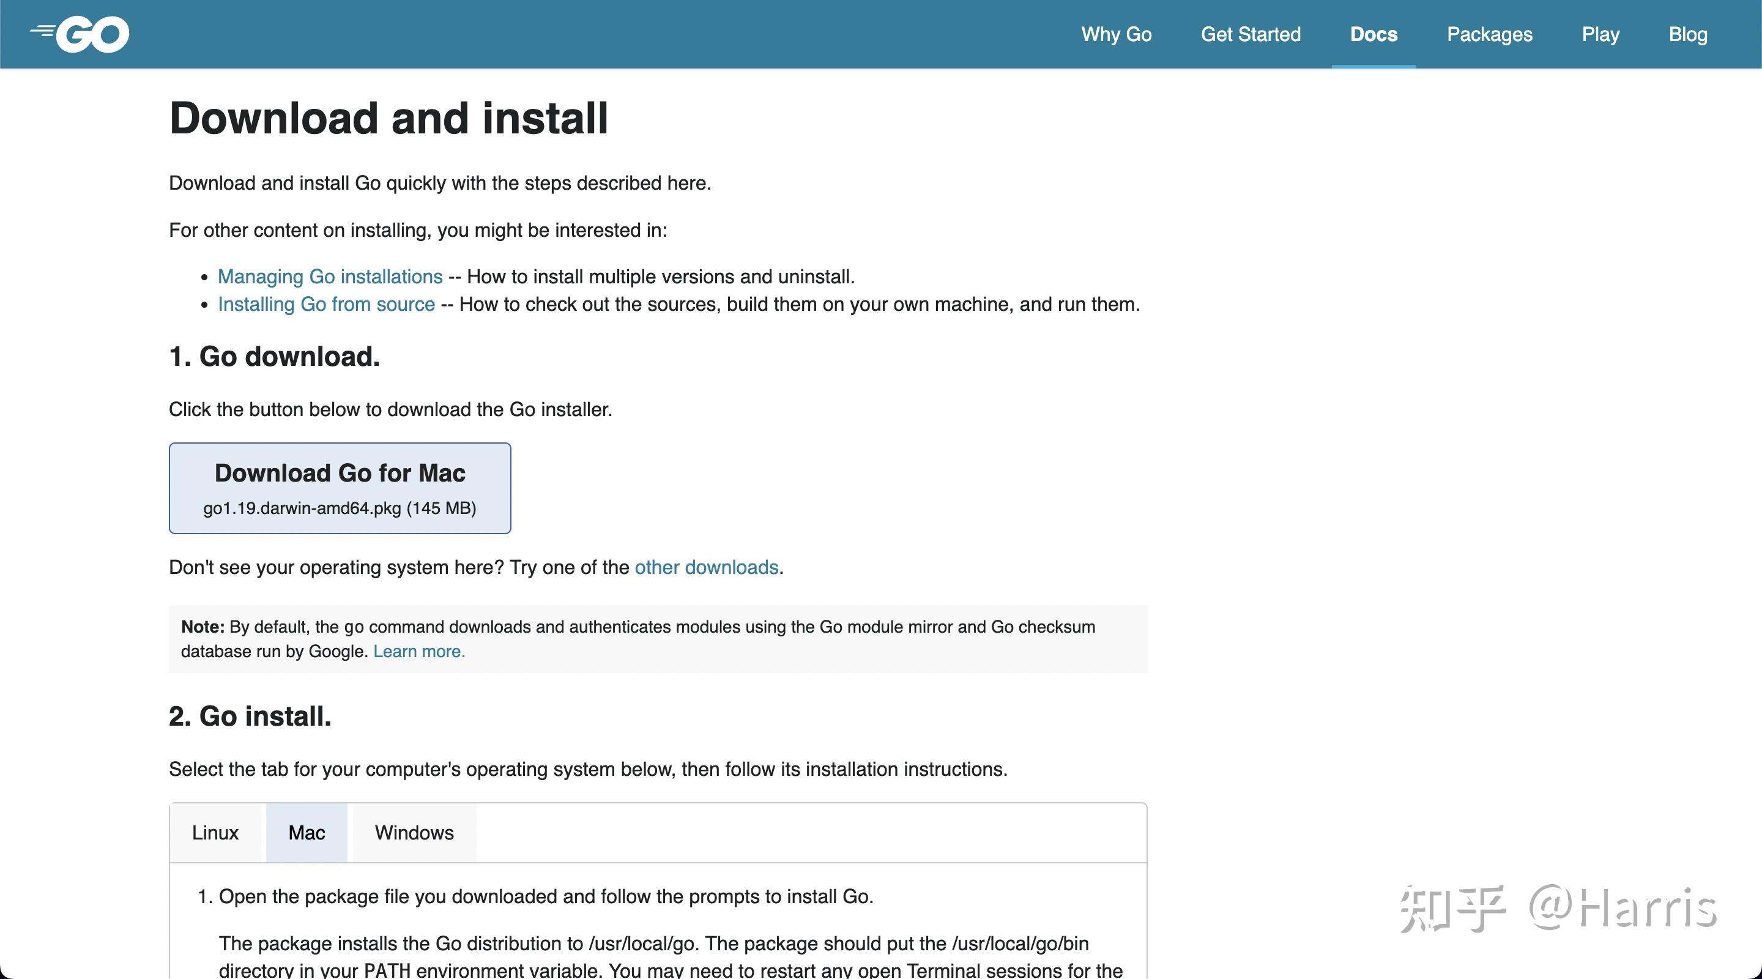Image resolution: width=1762 pixels, height=979 pixels.
Task: Visit the Blog from the header
Action: pyautogui.click(x=1687, y=34)
